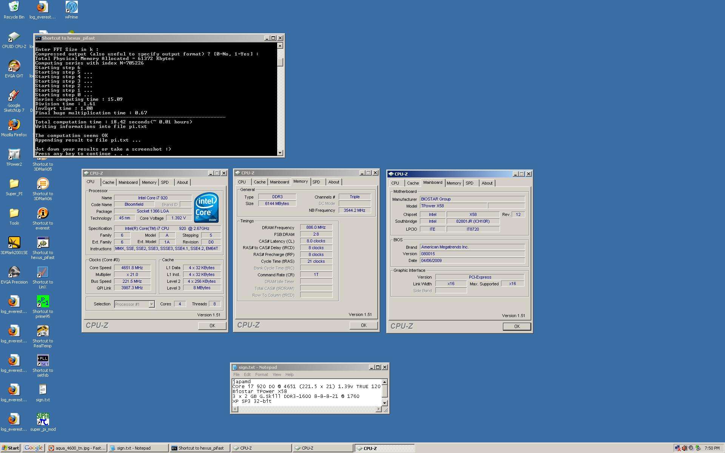Open Shortcut to RealTemp desktop icon
The width and height of the screenshot is (725, 453).
coord(43,336)
